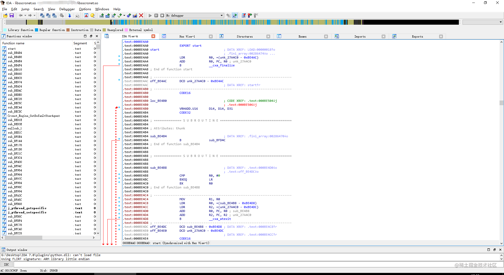
Task: Click the Regular function color legend swatch
Action: pyautogui.click(x=36, y=30)
